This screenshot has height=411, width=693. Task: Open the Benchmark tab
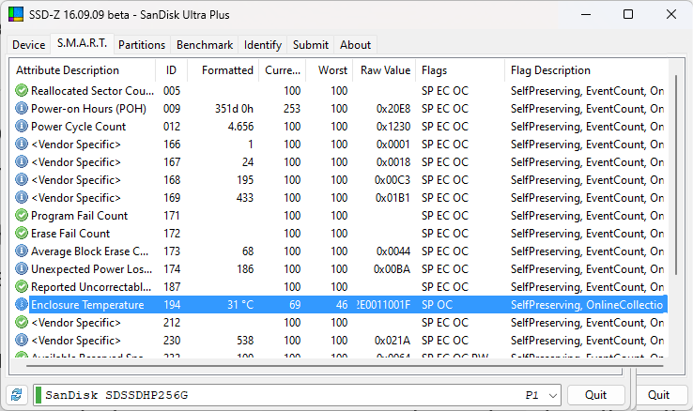(205, 45)
